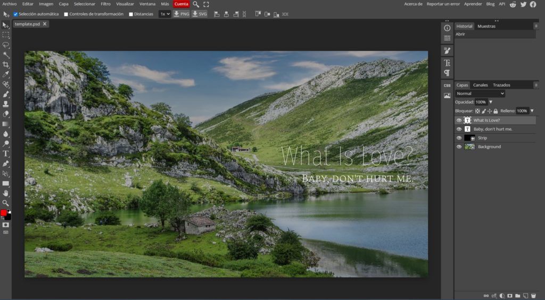545x300 pixels.
Task: Open the Normal blend mode dropdown
Action: tap(480, 93)
